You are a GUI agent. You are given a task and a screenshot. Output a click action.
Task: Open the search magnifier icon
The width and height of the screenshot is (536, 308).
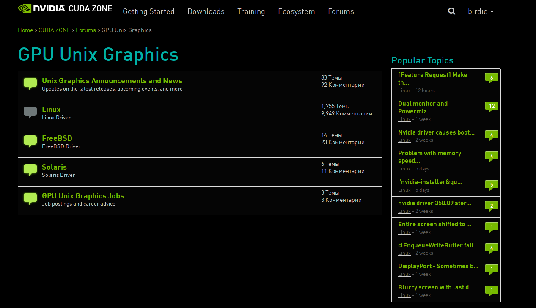pyautogui.click(x=452, y=11)
